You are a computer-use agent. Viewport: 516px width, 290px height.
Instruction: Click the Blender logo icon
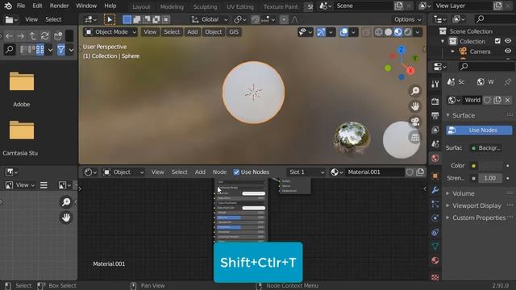[8, 6]
